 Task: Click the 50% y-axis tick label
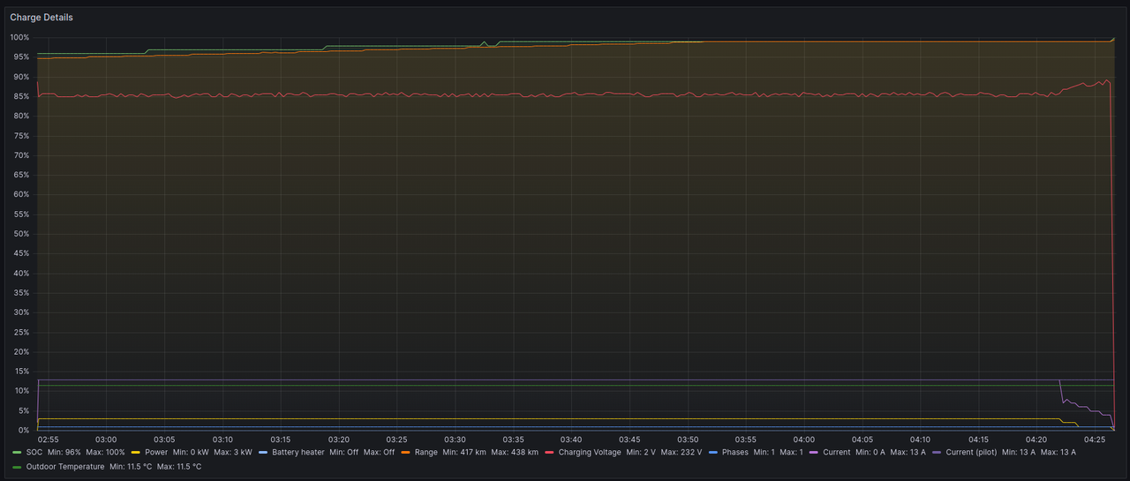coord(21,234)
